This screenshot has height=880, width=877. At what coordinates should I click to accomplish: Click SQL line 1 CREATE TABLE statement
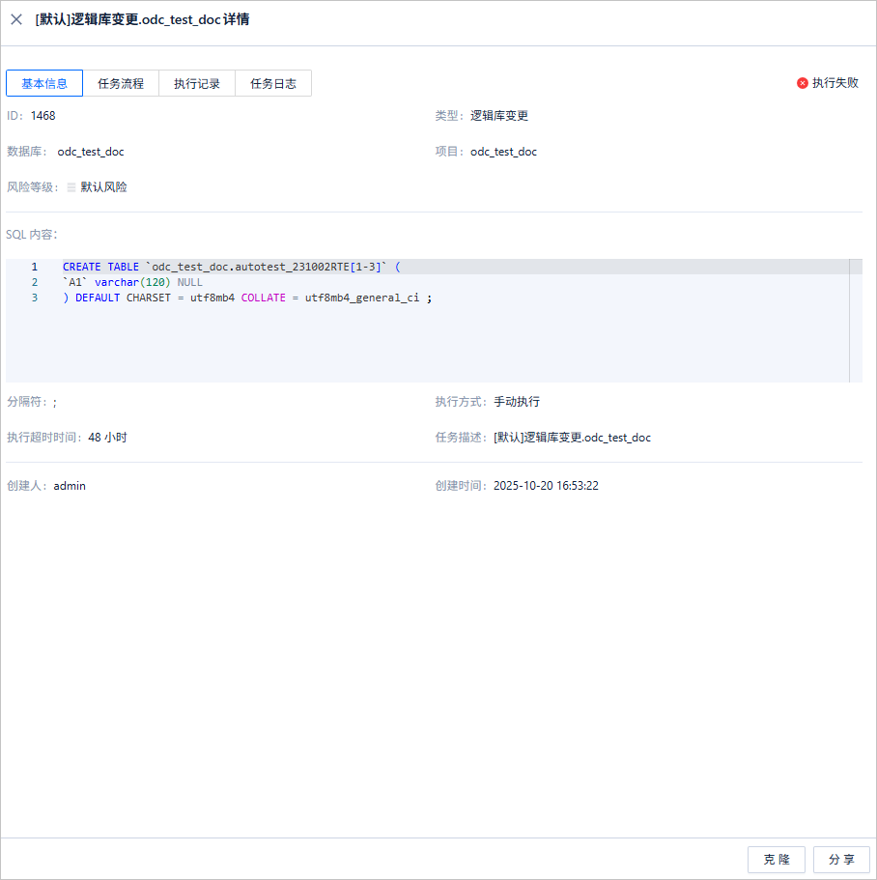coord(232,268)
